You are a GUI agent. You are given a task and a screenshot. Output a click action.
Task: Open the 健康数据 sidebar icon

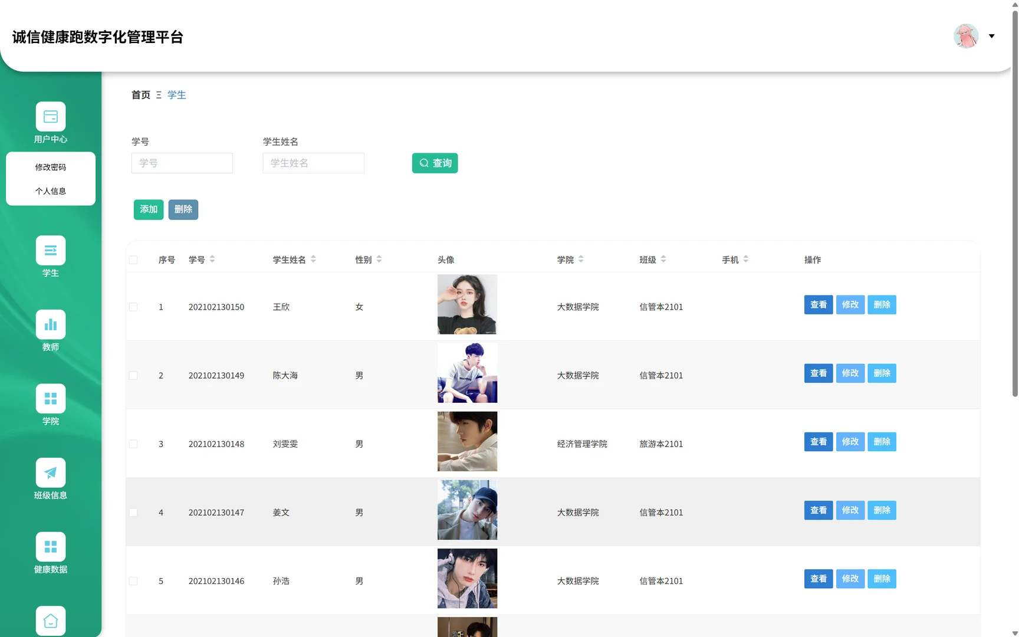coord(51,547)
